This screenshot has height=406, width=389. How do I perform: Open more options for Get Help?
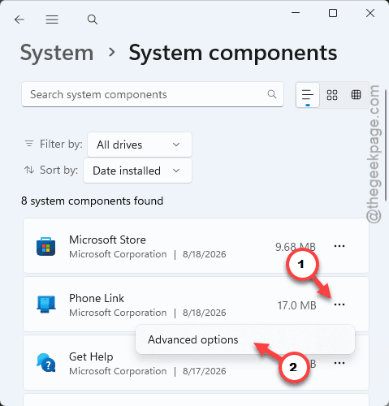tap(339, 363)
